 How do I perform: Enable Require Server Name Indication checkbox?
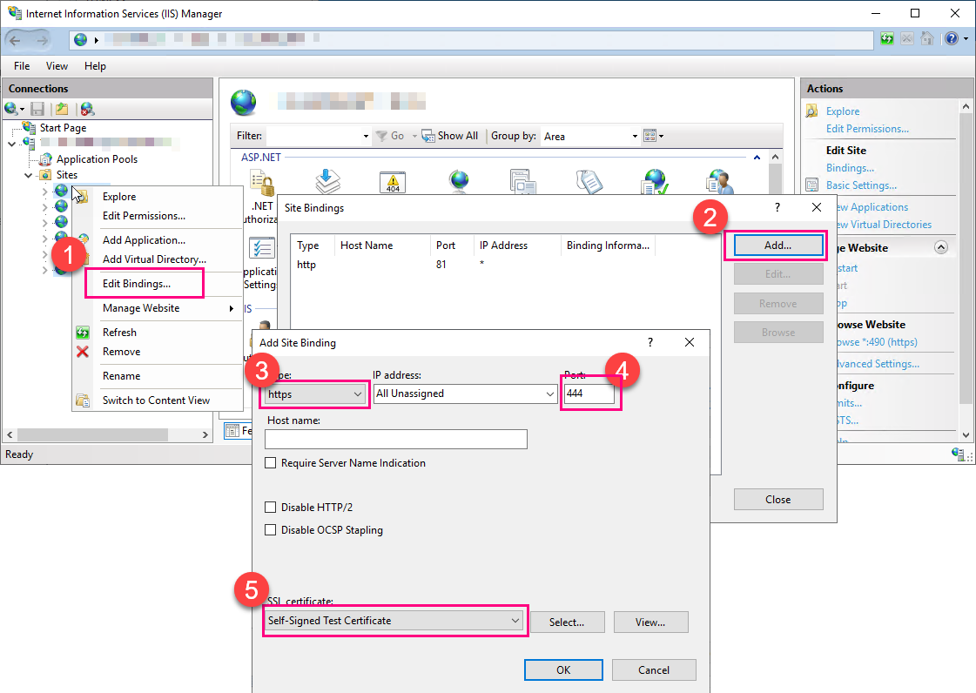(271, 463)
